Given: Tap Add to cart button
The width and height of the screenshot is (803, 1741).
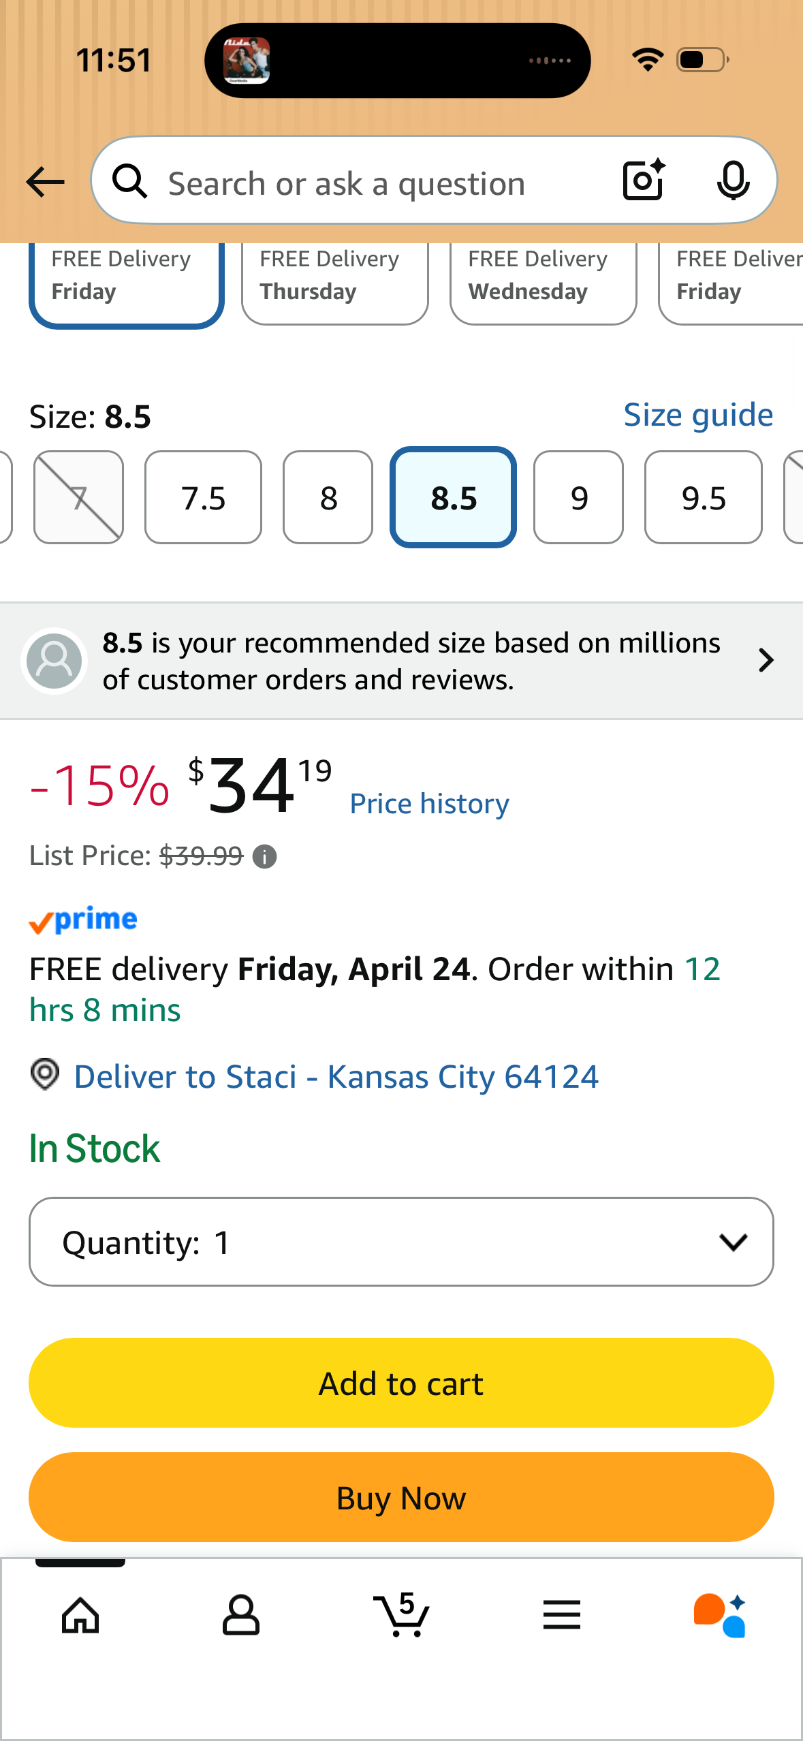Looking at the screenshot, I should coord(401,1383).
